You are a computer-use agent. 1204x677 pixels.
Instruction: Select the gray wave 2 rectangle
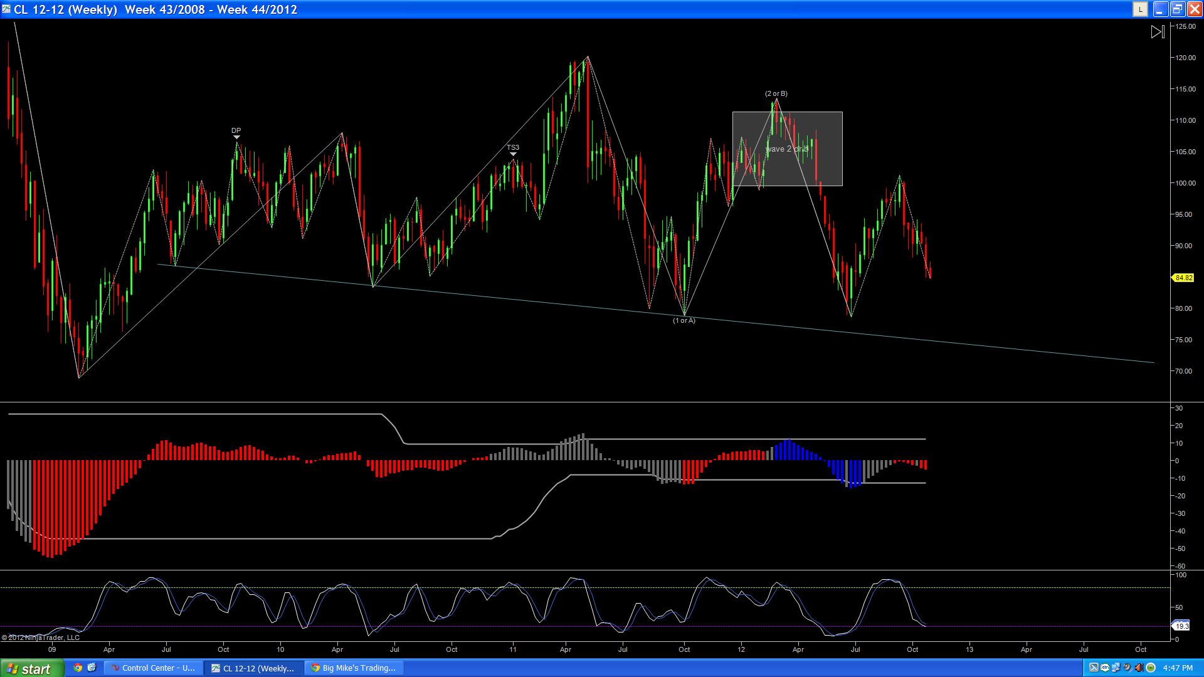coord(787,149)
